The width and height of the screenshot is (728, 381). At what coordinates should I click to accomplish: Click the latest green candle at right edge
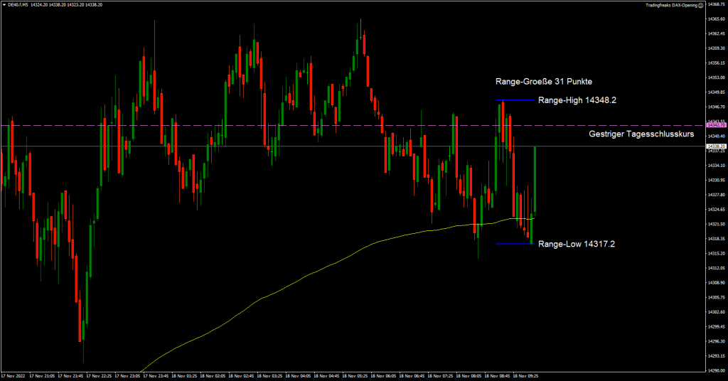click(534, 178)
